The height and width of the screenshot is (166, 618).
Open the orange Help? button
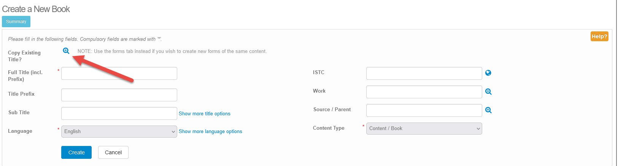[599, 36]
